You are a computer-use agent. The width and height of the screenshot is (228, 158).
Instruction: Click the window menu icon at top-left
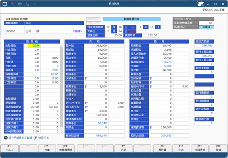[5, 4]
